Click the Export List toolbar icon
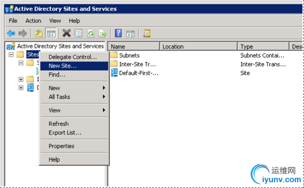 103,33
